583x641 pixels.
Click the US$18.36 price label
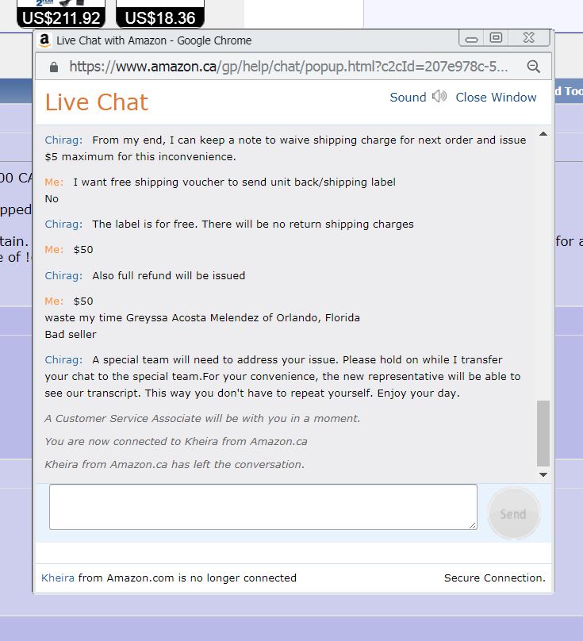(x=160, y=18)
